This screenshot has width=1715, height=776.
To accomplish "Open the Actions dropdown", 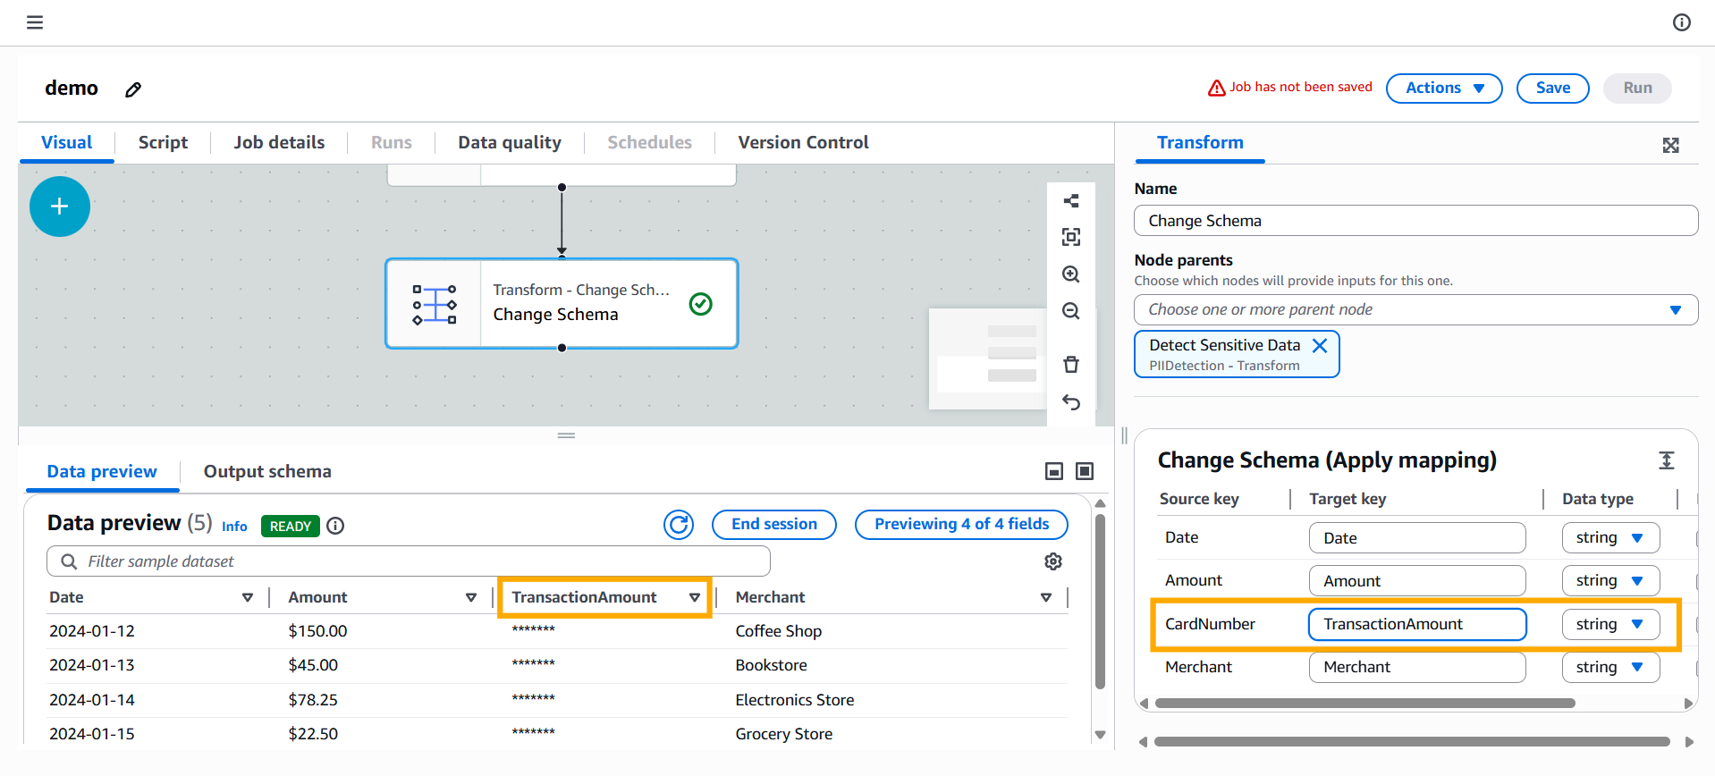I will [x=1444, y=88].
